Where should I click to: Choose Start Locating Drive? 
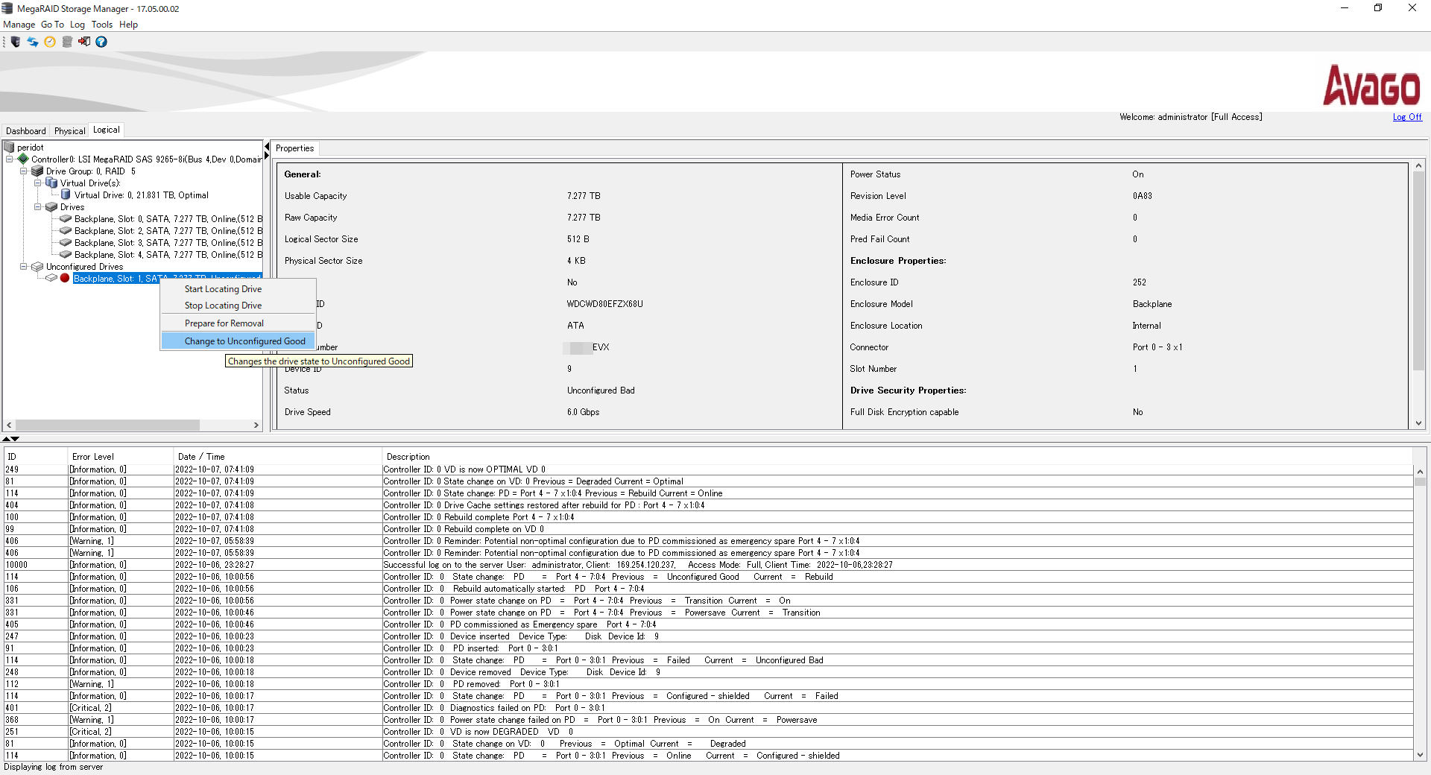pyautogui.click(x=238, y=289)
